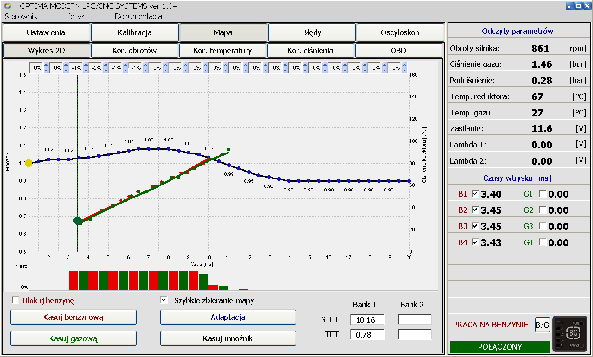This screenshot has width=593, height=357.
Task: Select the Wykres 2D sub-tab
Action: coord(46,51)
